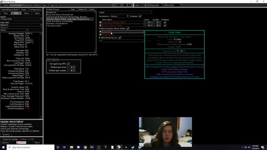Image resolution: width=267 pixels, height=150 pixels.
Task: Decrease Cast when Damage Taken gem quality
Action: click(160, 22)
